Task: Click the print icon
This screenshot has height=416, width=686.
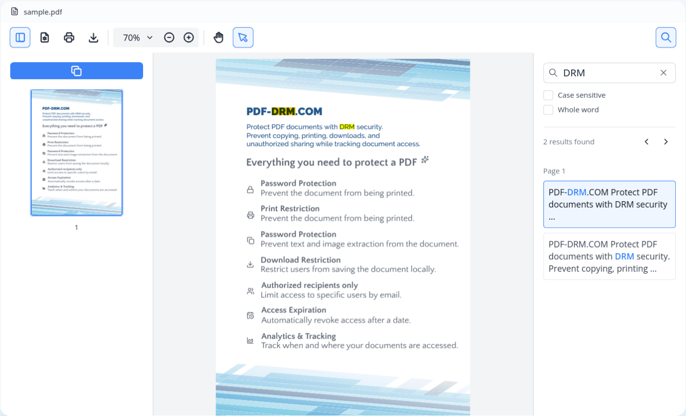Action: [69, 37]
